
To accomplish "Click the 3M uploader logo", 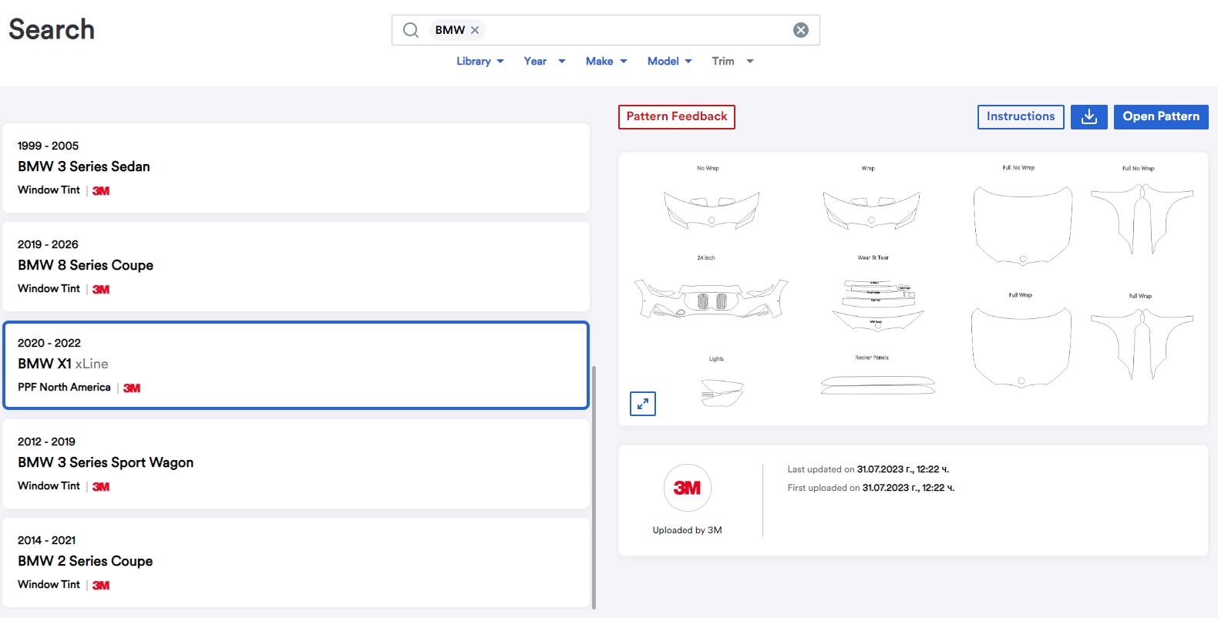I will click(x=687, y=488).
